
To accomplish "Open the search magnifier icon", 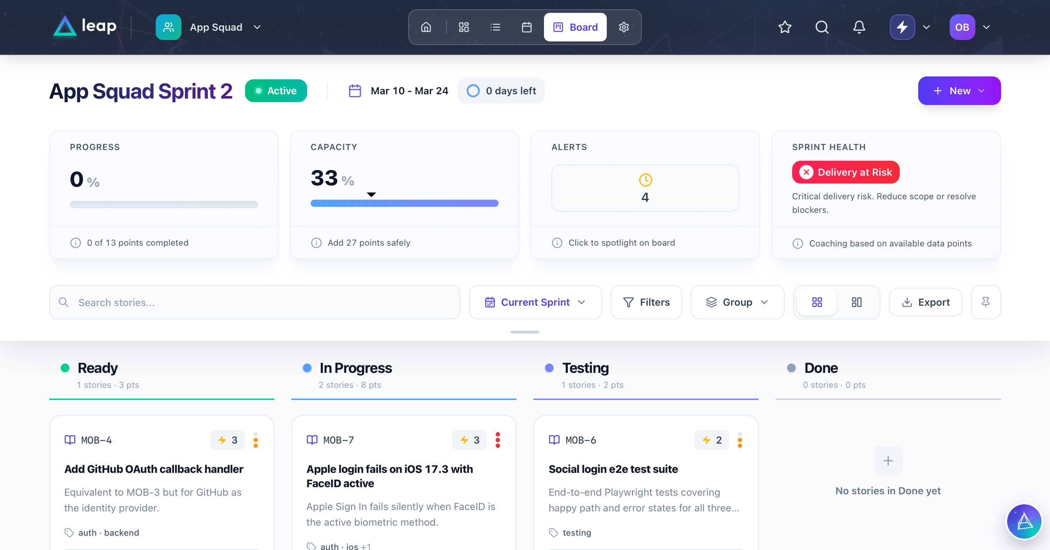I will (x=821, y=27).
